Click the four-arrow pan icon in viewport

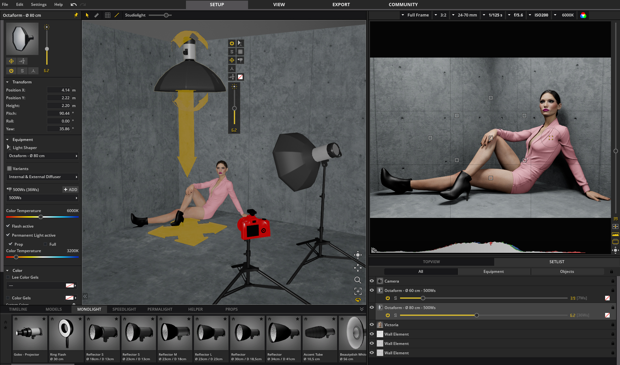(358, 268)
